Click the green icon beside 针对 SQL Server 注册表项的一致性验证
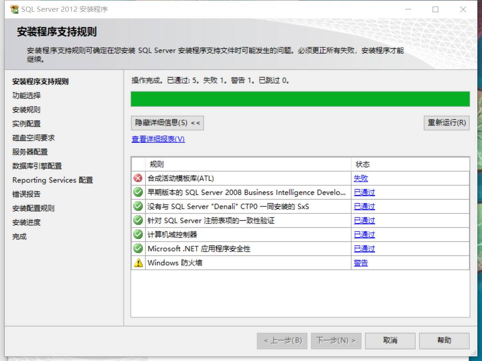482x361 pixels. (138, 220)
